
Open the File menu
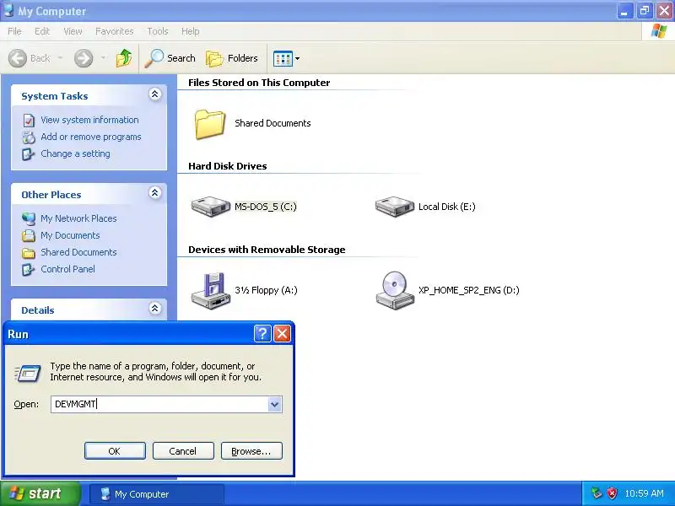[14, 31]
